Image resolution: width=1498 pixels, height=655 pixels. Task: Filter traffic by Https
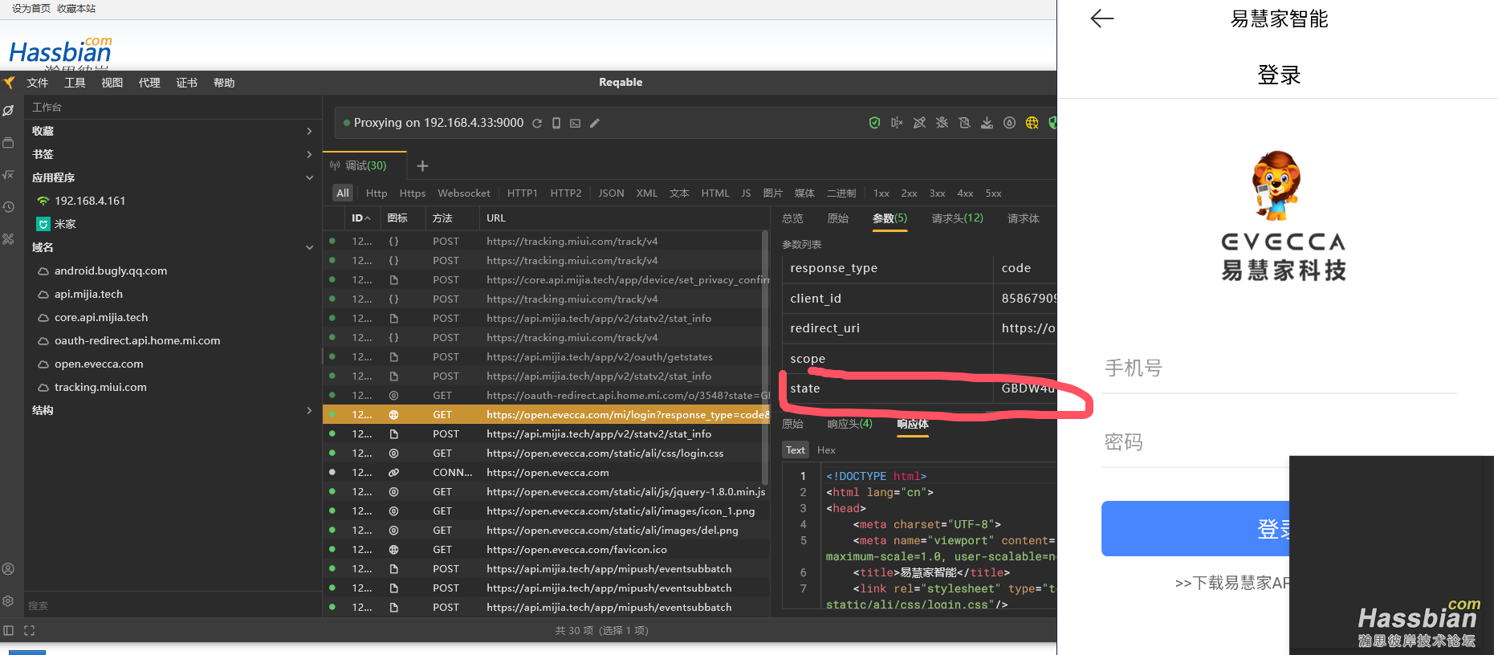pos(413,193)
